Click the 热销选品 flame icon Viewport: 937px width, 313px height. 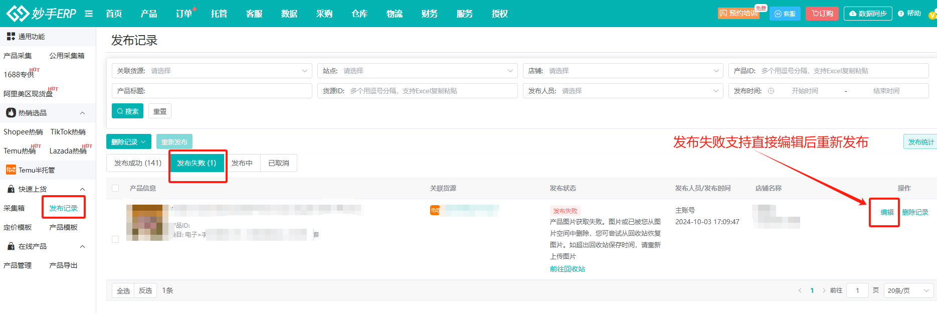(x=11, y=113)
